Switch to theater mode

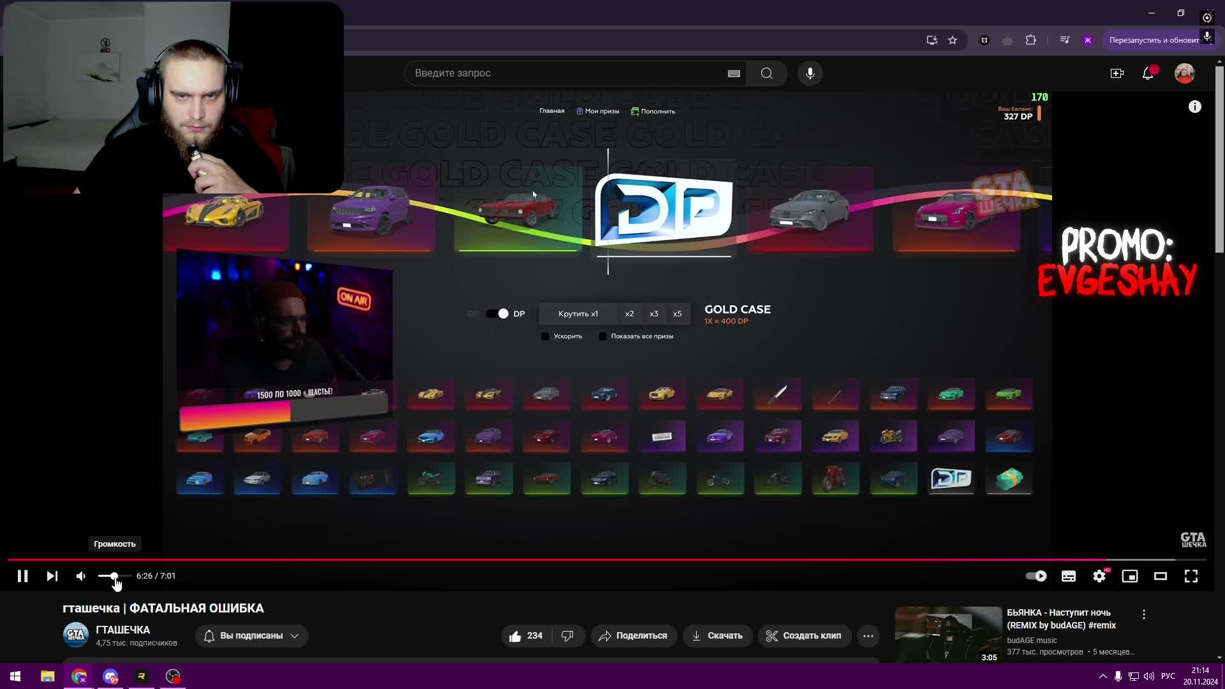[x=1161, y=576]
